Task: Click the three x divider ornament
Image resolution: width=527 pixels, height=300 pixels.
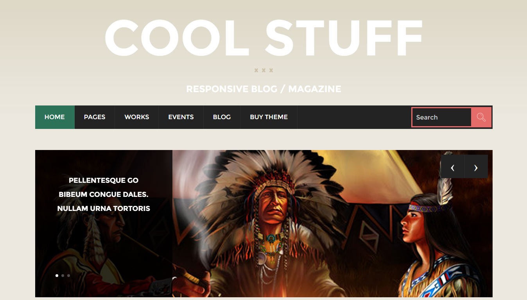Action: (x=263, y=70)
